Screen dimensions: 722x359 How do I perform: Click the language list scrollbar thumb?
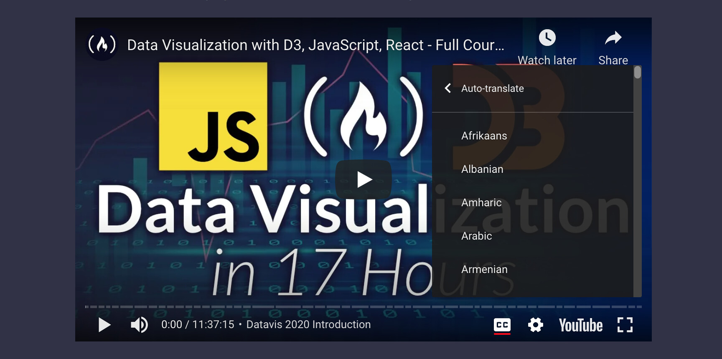click(638, 72)
